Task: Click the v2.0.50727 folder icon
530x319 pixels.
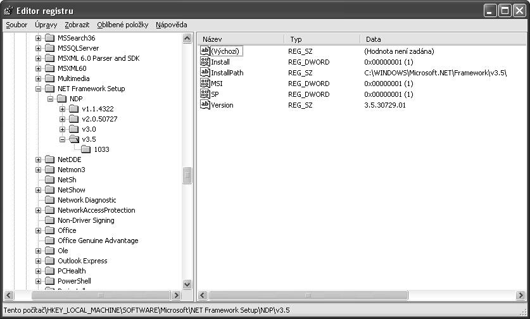Action: point(74,119)
